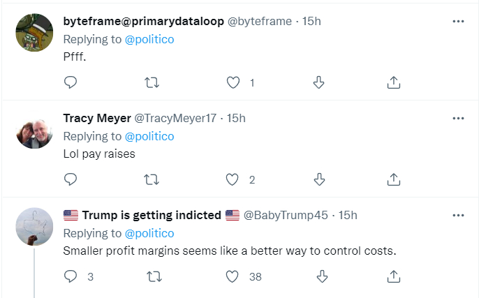
Task: Open @politico link in byteframe's reply
Action: (x=149, y=39)
